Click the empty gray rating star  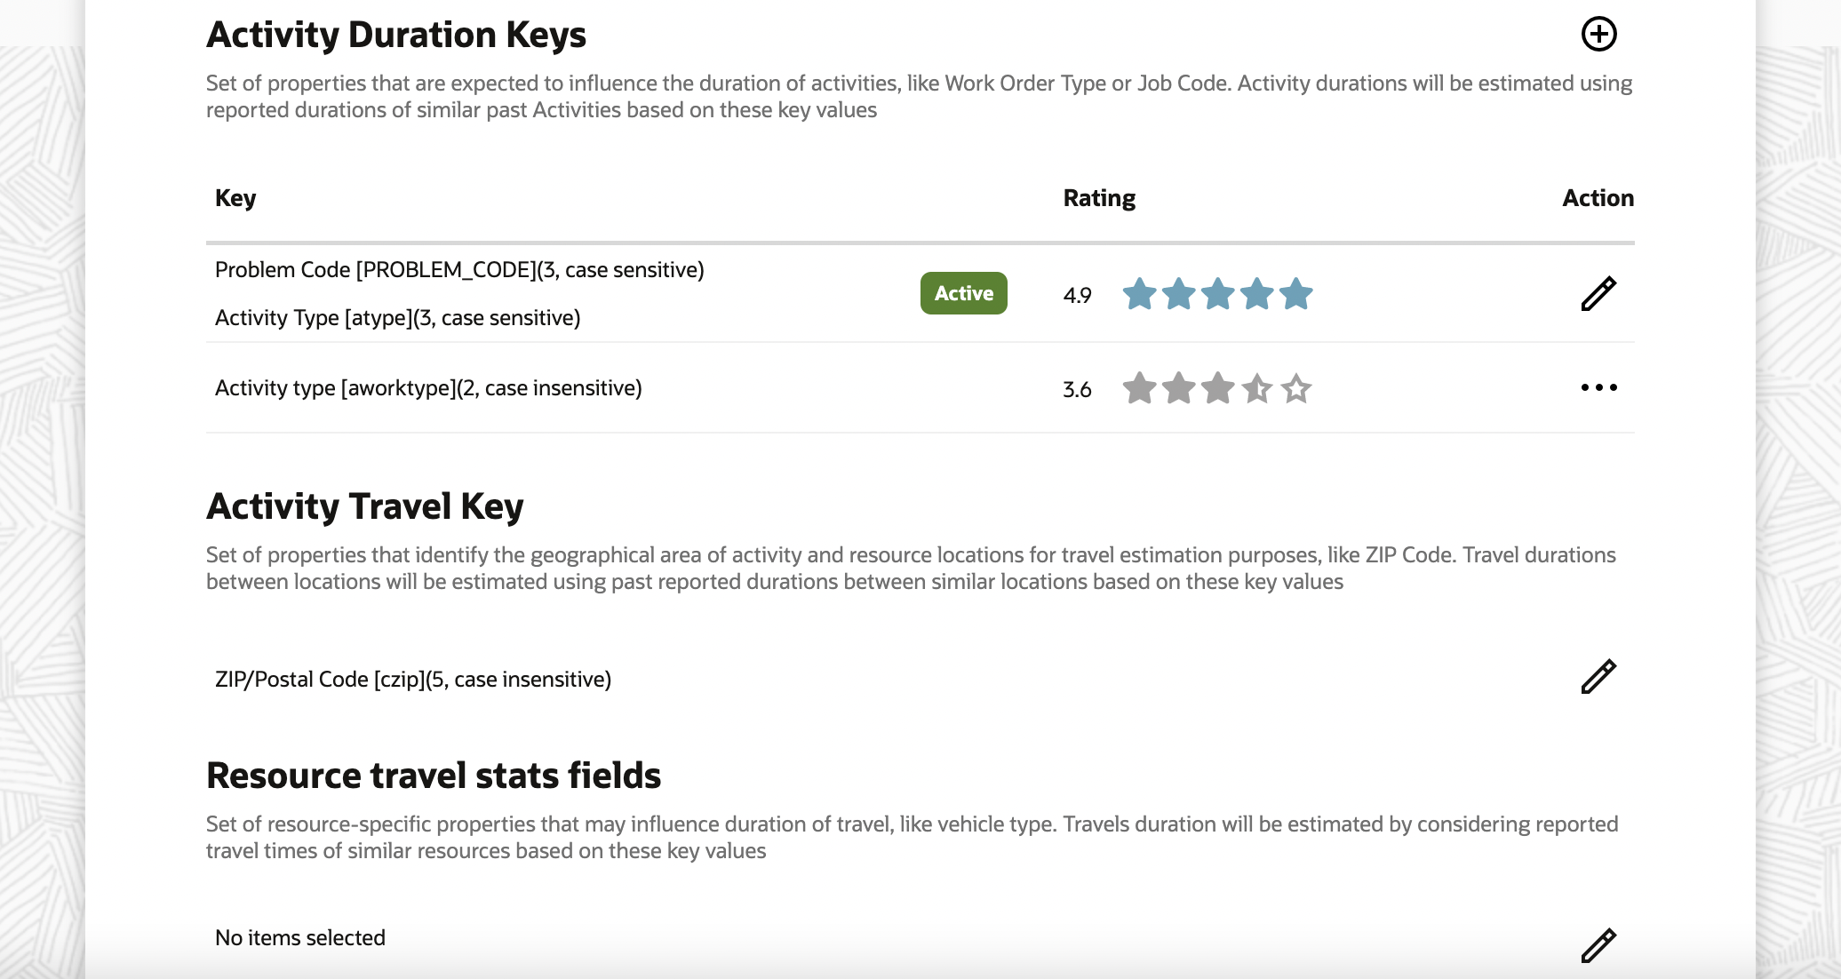1296,388
